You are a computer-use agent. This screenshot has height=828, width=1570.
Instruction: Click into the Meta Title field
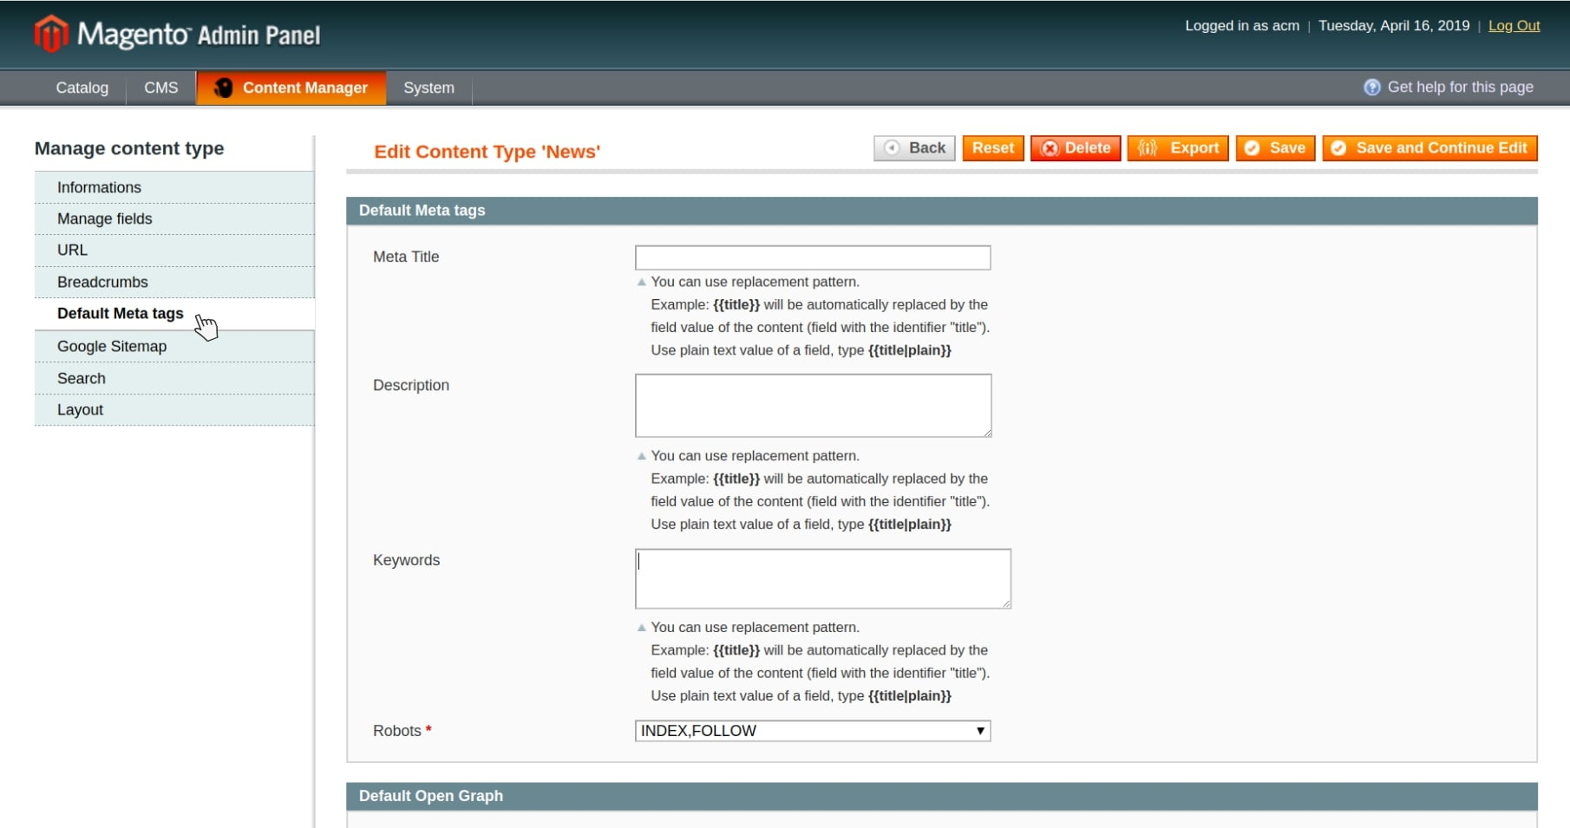[x=812, y=258]
